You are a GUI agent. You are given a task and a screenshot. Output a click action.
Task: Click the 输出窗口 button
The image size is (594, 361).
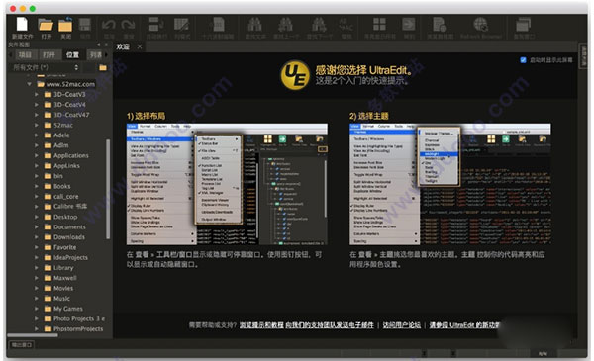tap(22, 345)
